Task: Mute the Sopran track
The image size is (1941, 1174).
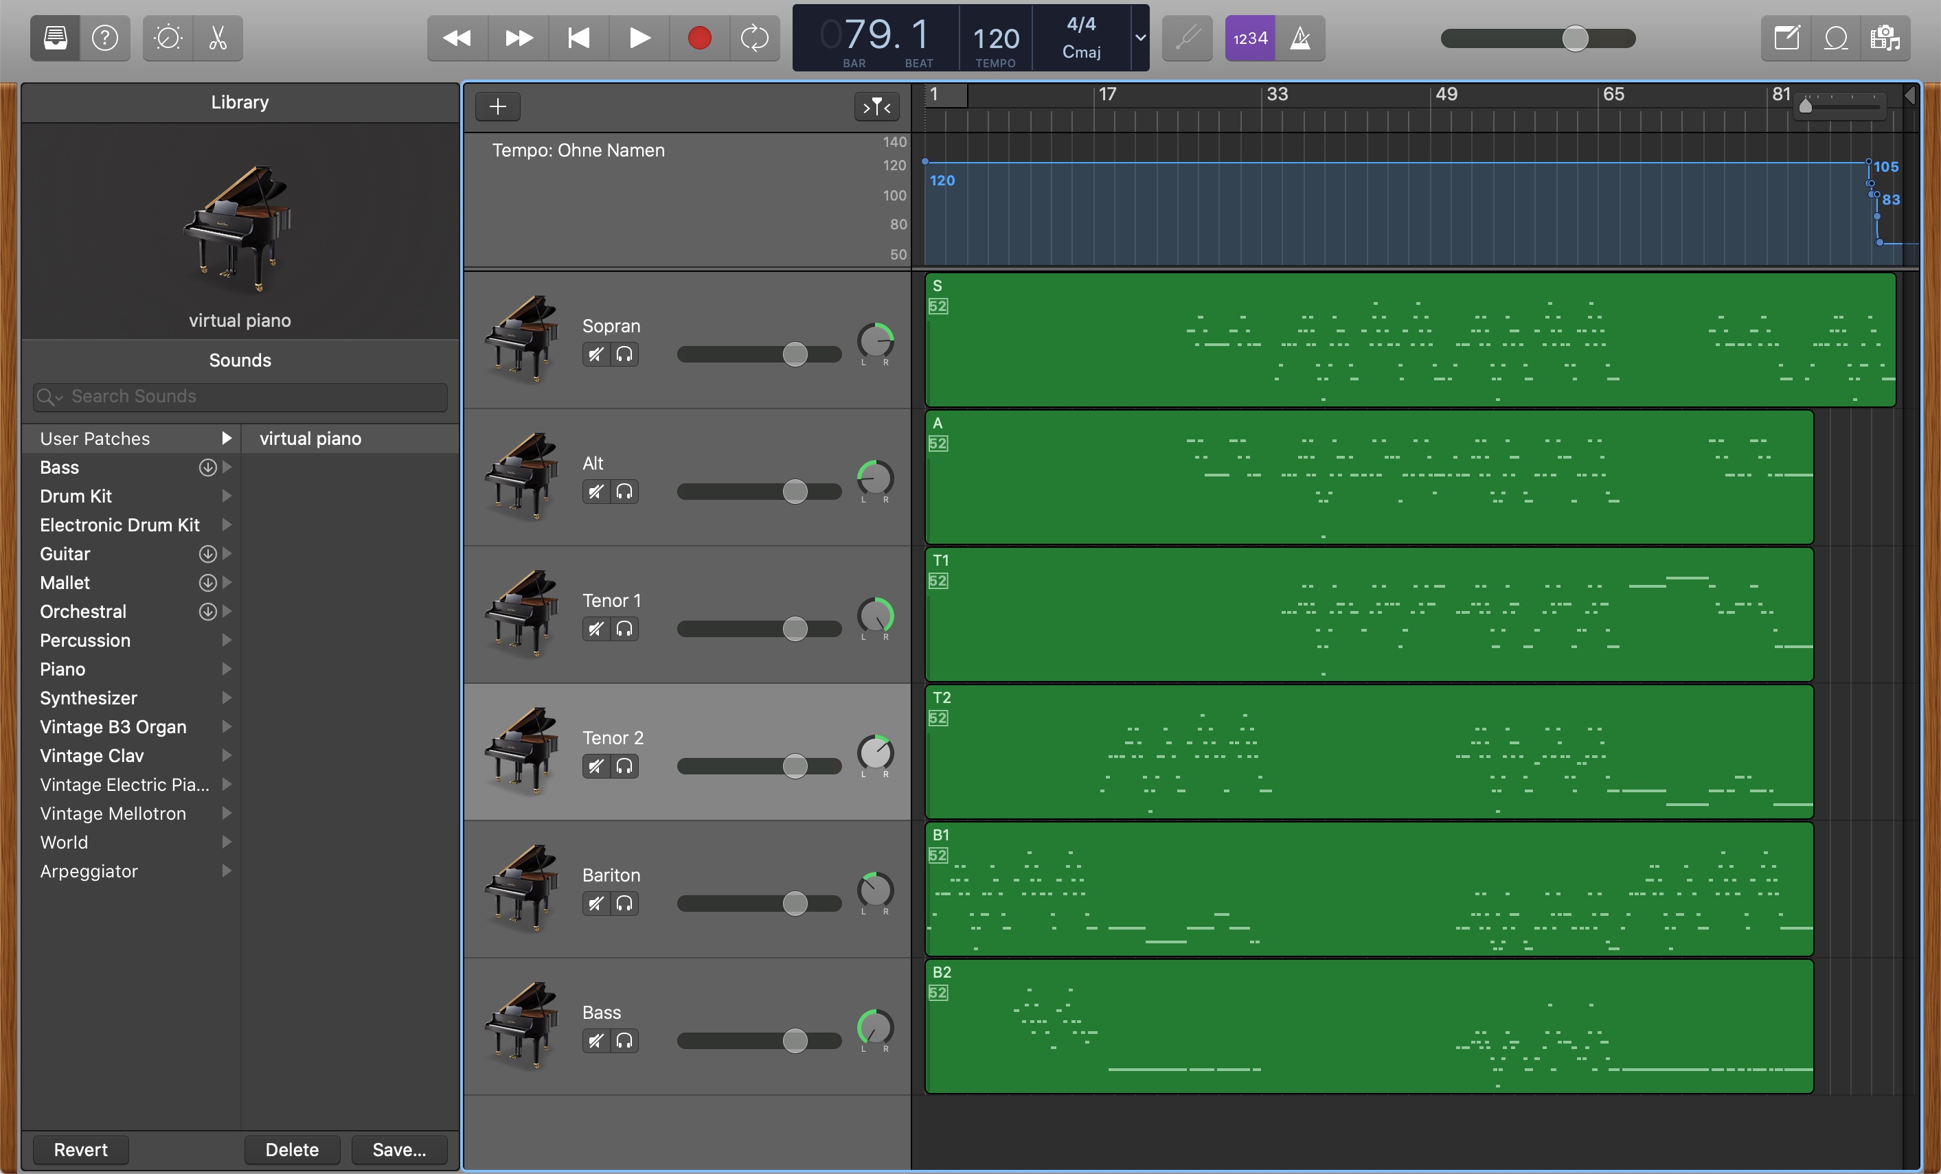Action: click(596, 354)
